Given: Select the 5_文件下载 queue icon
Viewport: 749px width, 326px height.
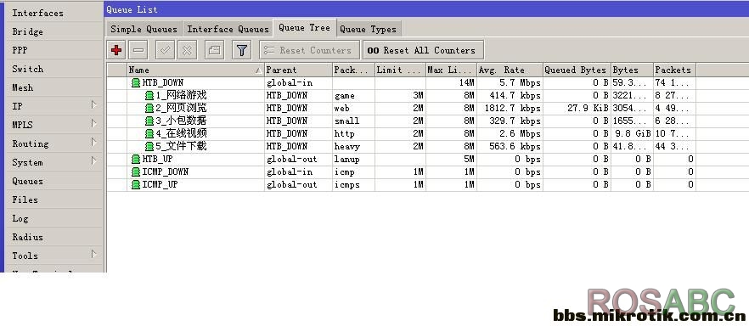Looking at the screenshot, I should click(149, 147).
